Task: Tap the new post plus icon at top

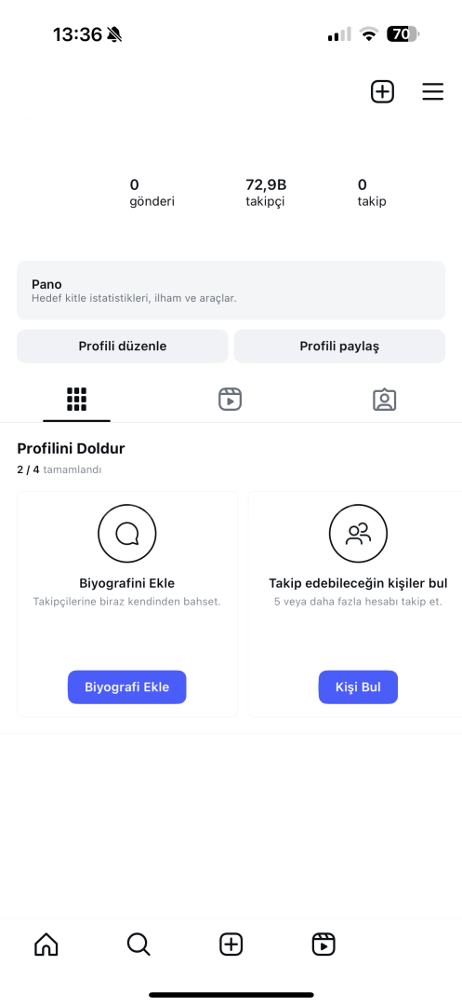Action: tap(382, 91)
